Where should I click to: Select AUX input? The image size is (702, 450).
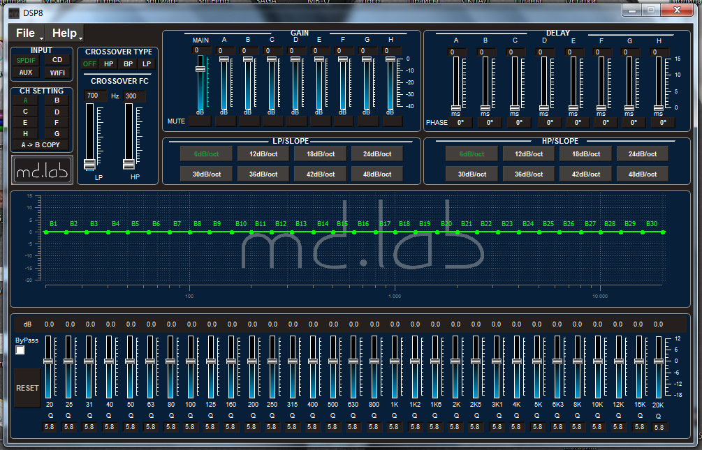click(x=26, y=73)
